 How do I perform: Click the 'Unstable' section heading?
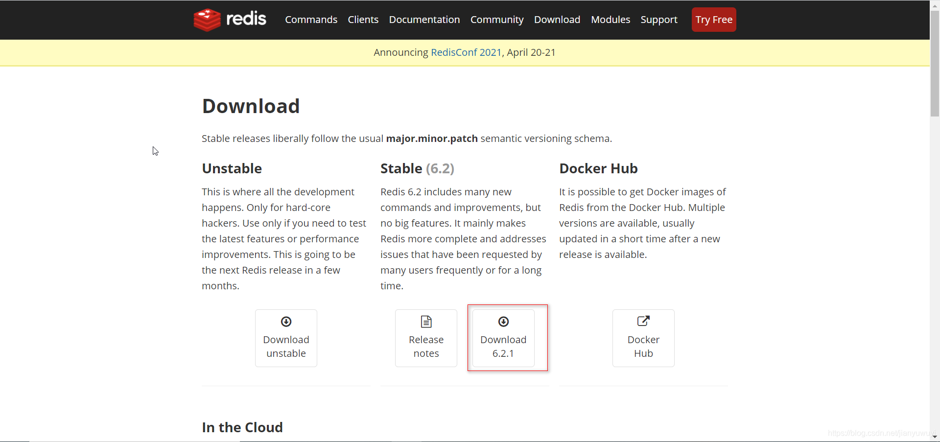click(232, 168)
